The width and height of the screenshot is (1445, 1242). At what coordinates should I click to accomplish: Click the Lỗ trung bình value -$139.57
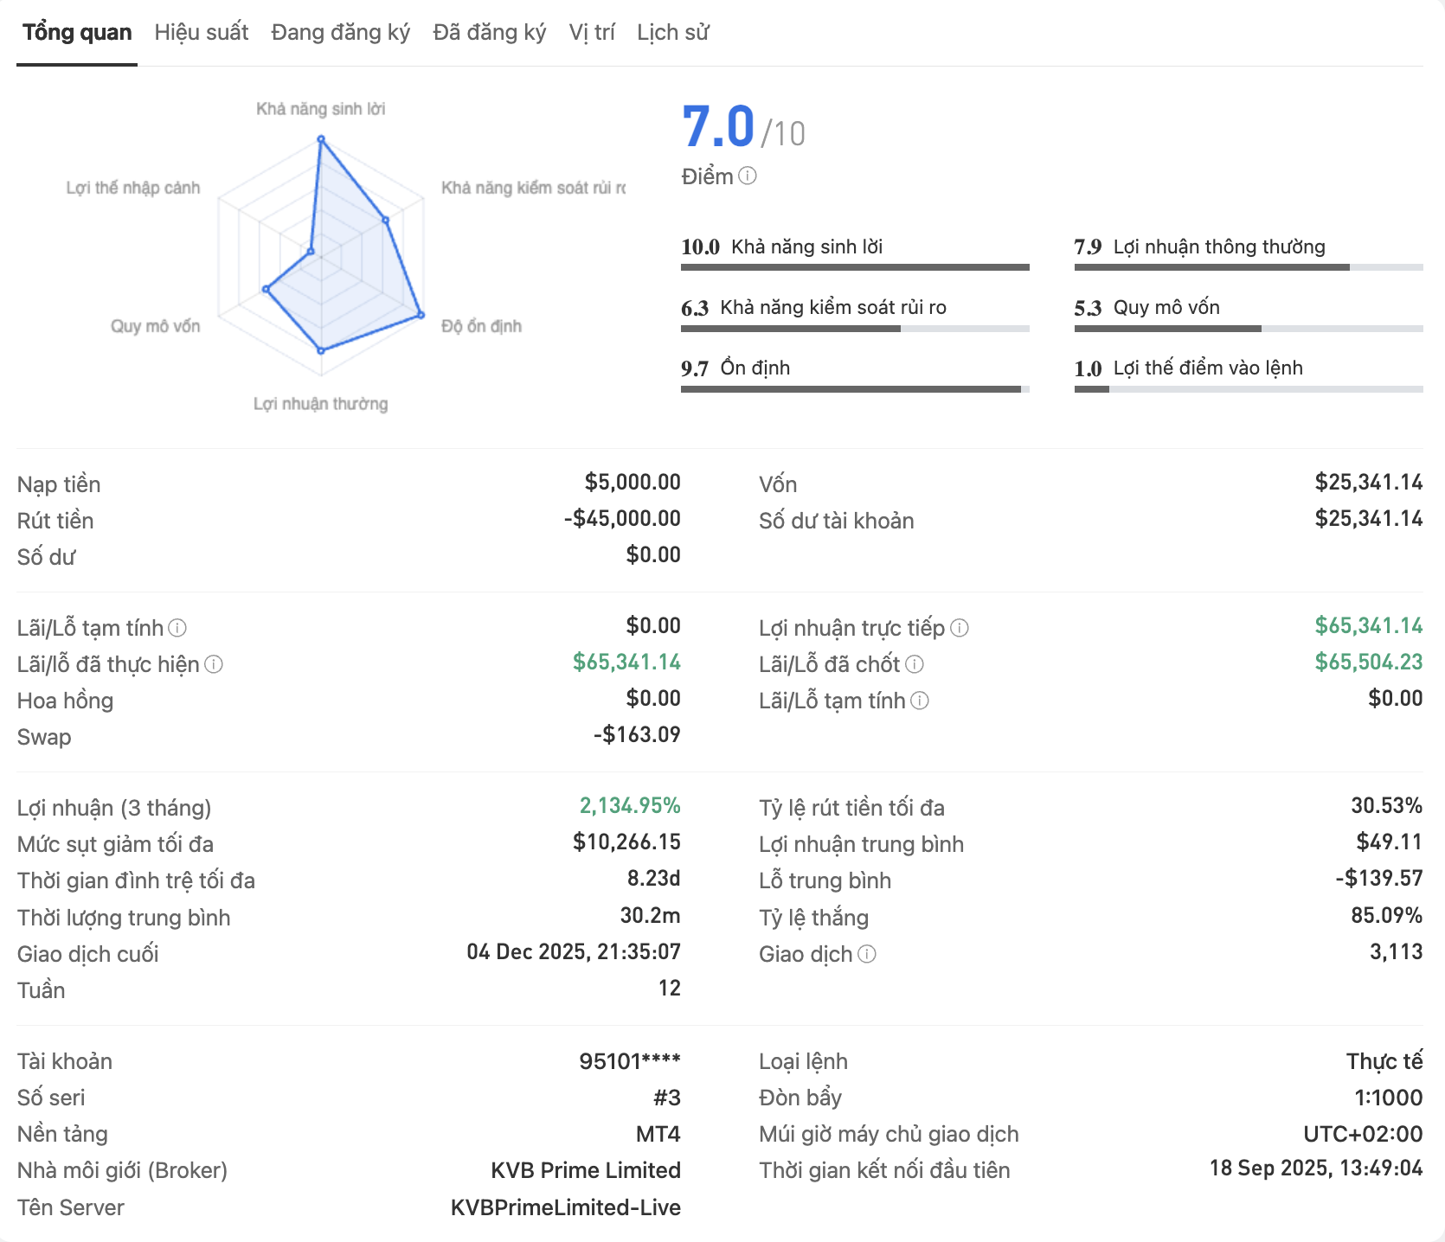coord(1379,878)
